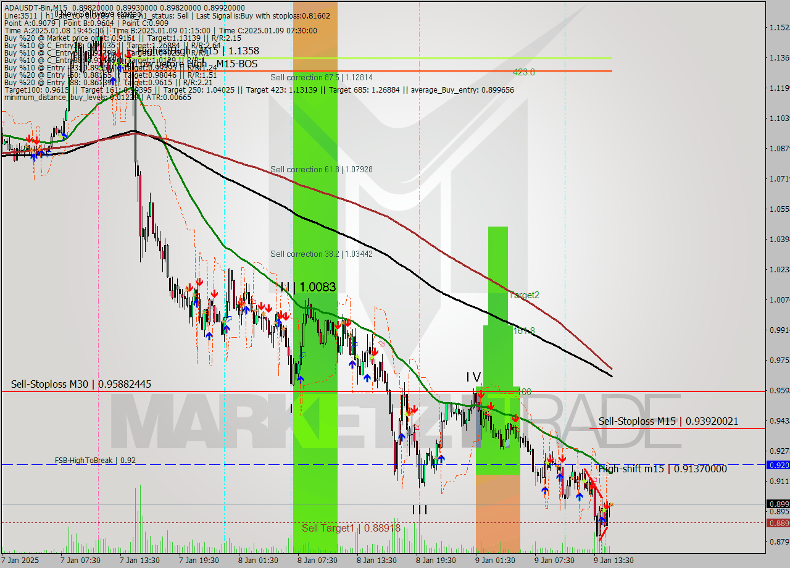
Task: Select the 'Low before High M15-BOS' label
Action: [196, 64]
